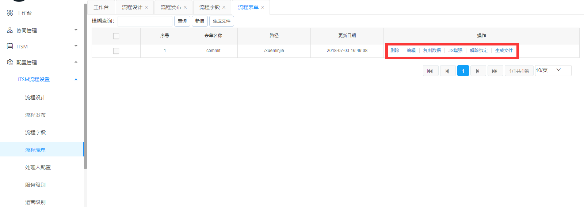Image resolution: width=584 pixels, height=207 pixels.
Task: Toggle the select-all checkbox in table header
Action: point(116,36)
